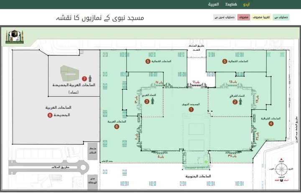Select zone 3 marker for النساء الغربي
Image resolution: width=301 pixels, height=193 pixels.
[147, 102]
